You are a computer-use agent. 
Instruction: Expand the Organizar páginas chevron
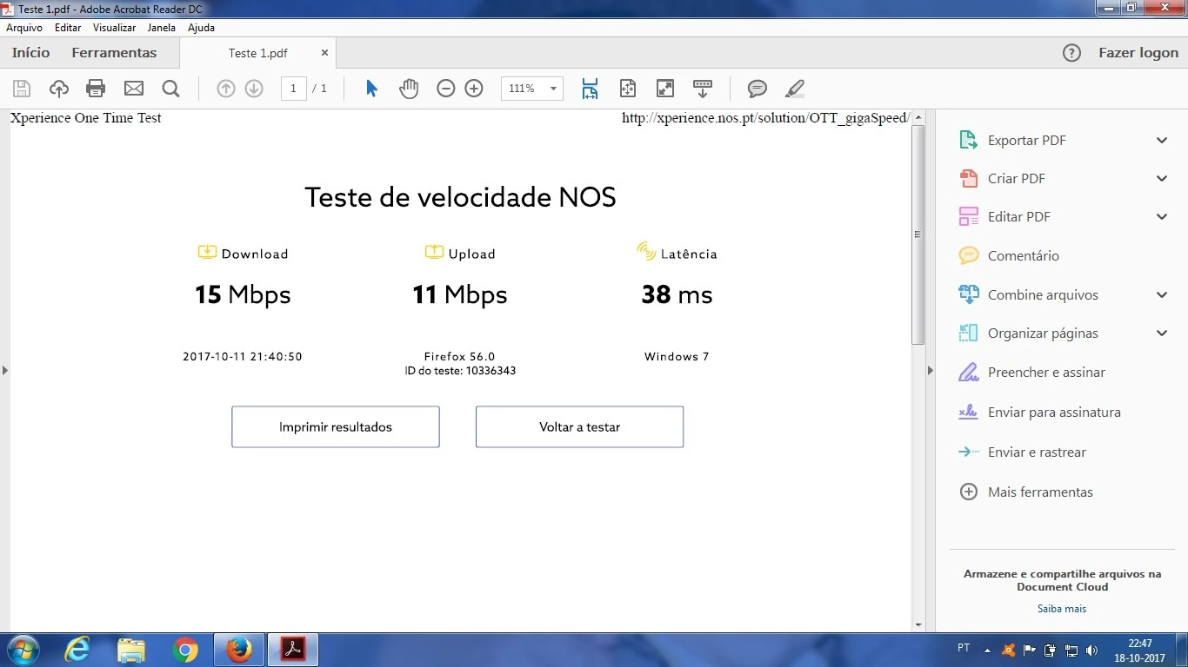1162,333
